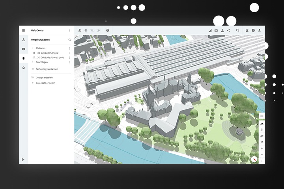Click Datensatz erstellen
284x189 pixels.
(45, 83)
